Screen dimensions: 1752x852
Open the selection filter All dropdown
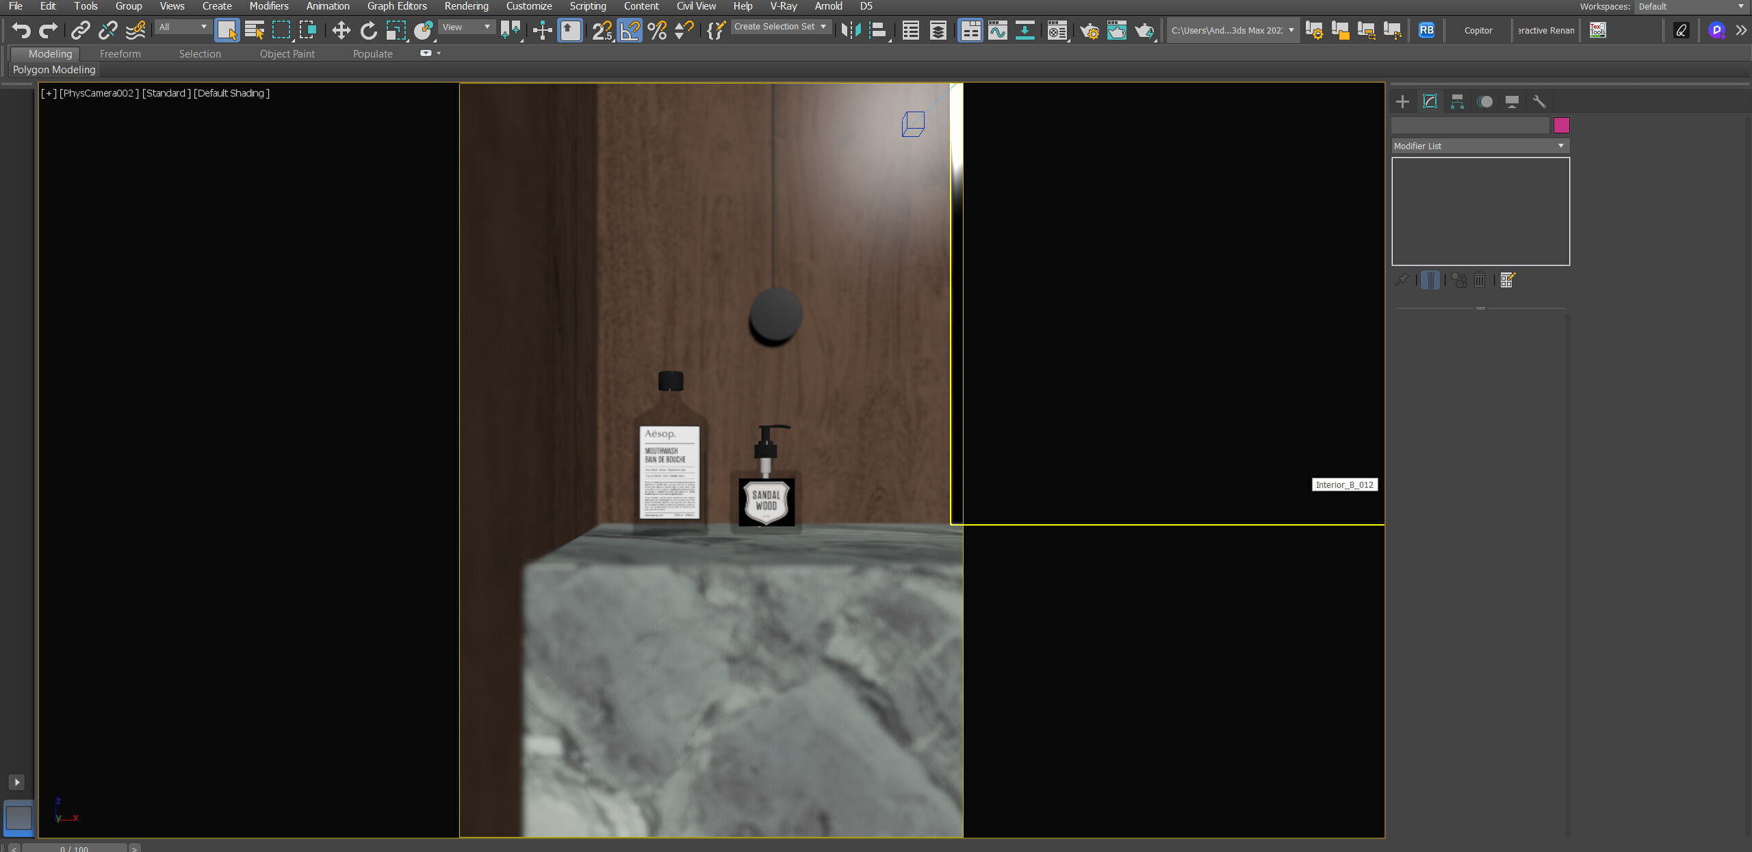point(183,27)
